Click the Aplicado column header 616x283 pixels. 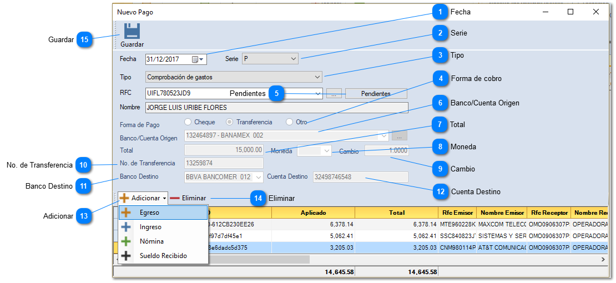313,213
